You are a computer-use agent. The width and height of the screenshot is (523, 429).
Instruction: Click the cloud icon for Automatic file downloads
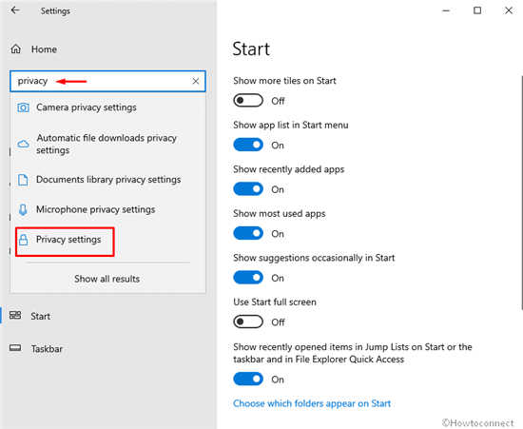(23, 144)
